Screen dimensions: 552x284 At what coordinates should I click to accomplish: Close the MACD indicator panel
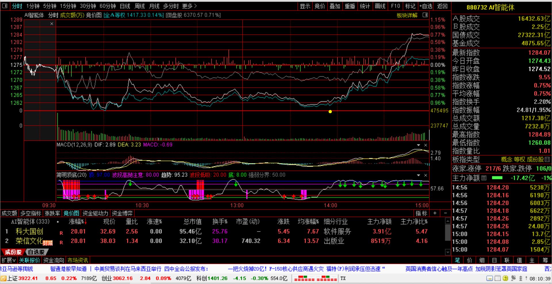tap(425, 145)
